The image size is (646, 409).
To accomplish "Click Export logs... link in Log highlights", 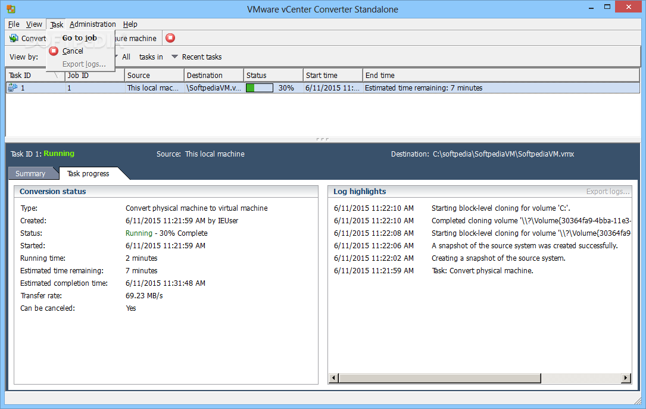I will (608, 192).
